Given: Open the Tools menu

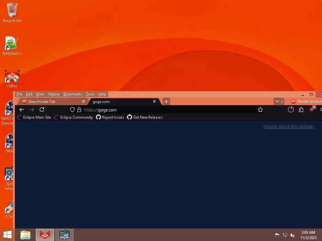Looking at the screenshot, I should coord(90,94).
